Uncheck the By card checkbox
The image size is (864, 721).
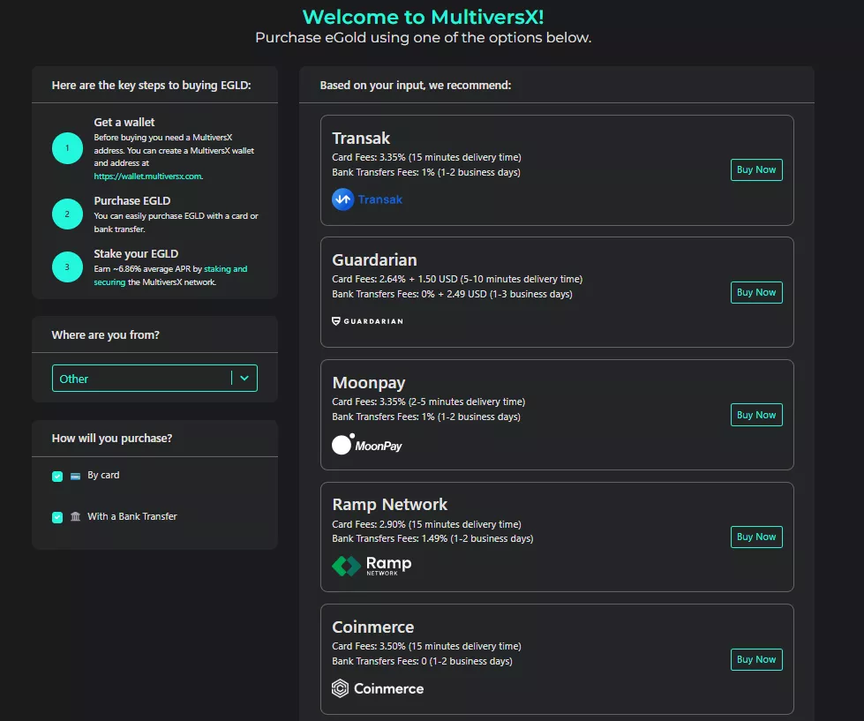[57, 476]
